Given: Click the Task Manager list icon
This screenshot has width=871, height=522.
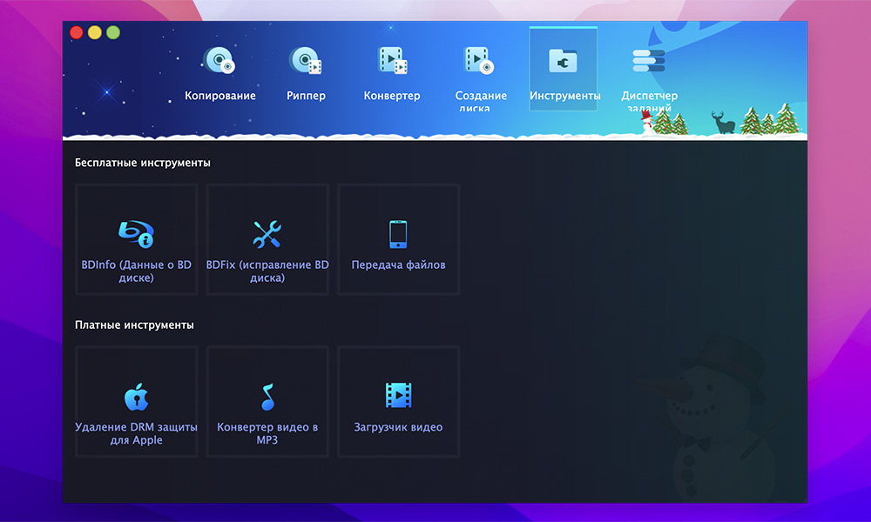Looking at the screenshot, I should pyautogui.click(x=649, y=61).
